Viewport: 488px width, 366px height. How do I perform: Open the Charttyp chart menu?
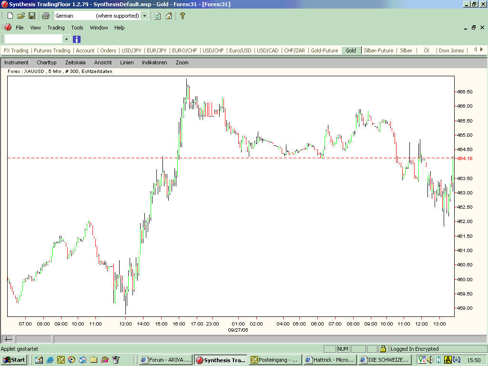coord(47,62)
